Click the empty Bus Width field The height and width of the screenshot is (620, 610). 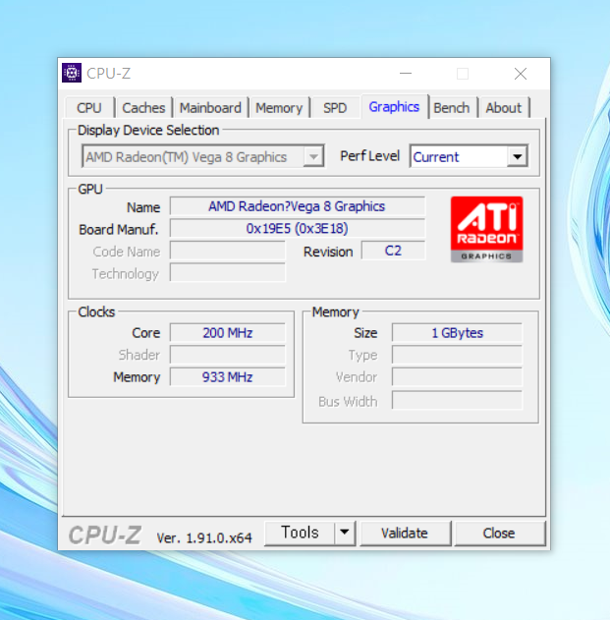click(457, 401)
